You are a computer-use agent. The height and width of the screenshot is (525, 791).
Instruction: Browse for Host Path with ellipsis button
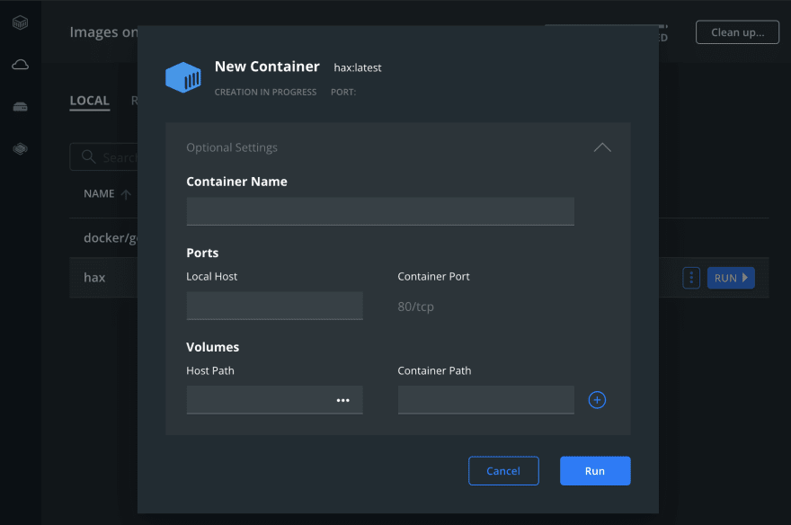click(343, 400)
